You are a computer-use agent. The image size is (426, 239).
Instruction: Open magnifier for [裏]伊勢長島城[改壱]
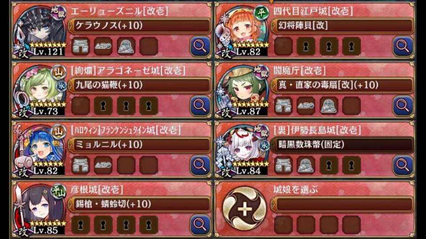point(403,165)
